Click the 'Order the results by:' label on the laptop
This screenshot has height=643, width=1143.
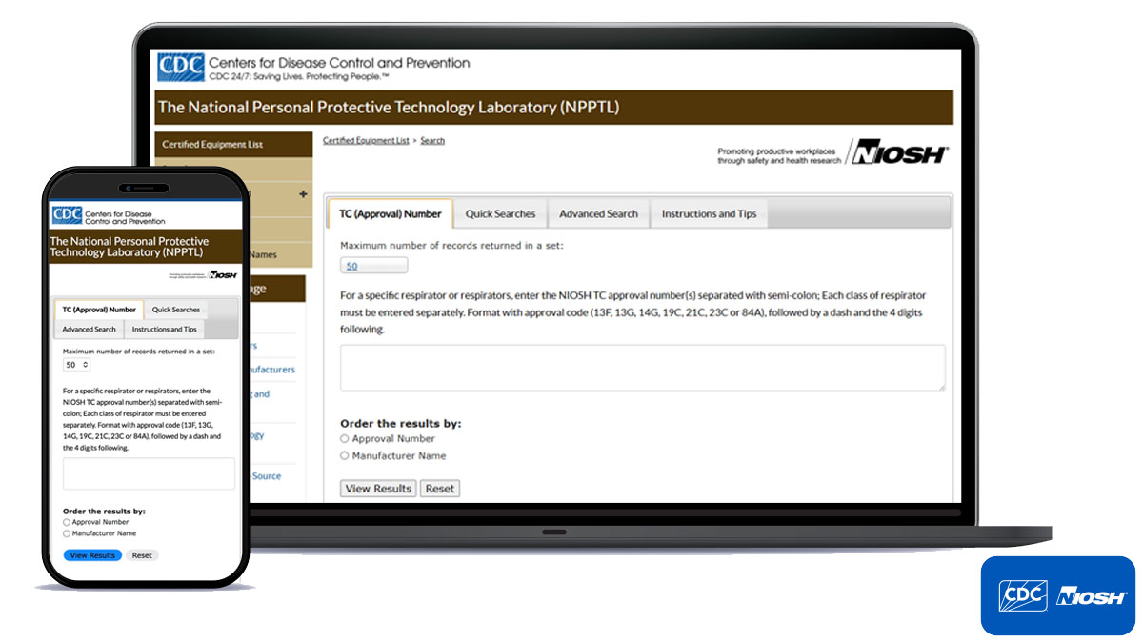click(x=401, y=423)
